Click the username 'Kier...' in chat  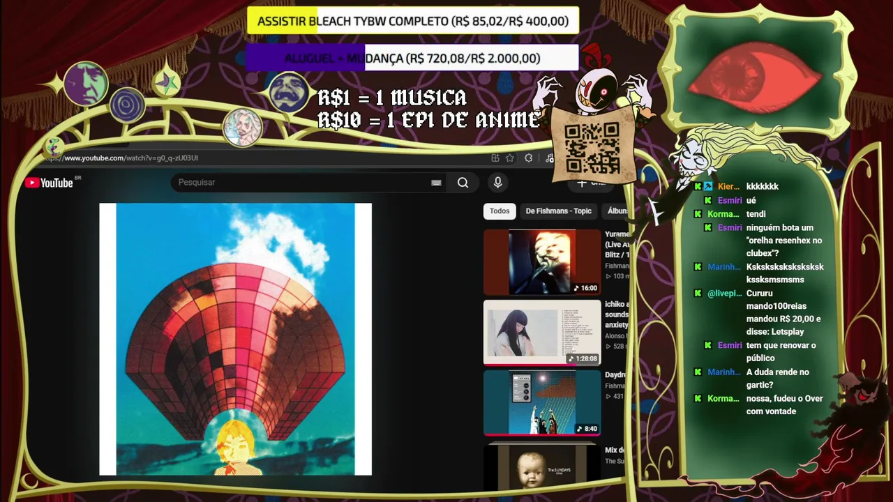click(x=728, y=187)
